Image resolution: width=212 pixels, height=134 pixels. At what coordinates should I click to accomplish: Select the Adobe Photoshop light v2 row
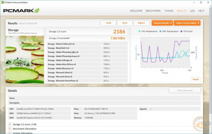point(87,52)
